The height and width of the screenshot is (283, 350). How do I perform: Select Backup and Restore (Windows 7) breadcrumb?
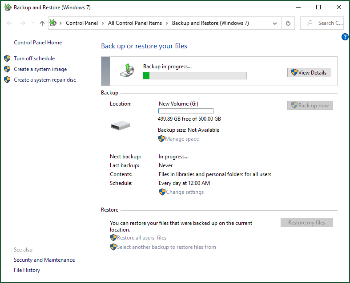coord(210,23)
